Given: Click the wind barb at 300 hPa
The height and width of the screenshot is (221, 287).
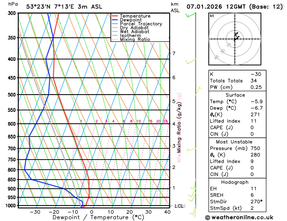Looking at the screenshot, I should [x=191, y=15].
